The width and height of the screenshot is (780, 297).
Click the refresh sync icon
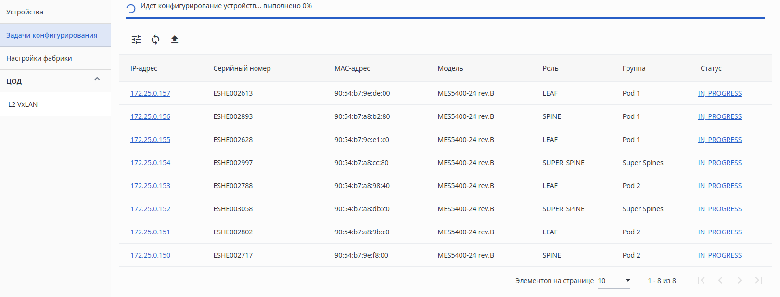coord(155,39)
